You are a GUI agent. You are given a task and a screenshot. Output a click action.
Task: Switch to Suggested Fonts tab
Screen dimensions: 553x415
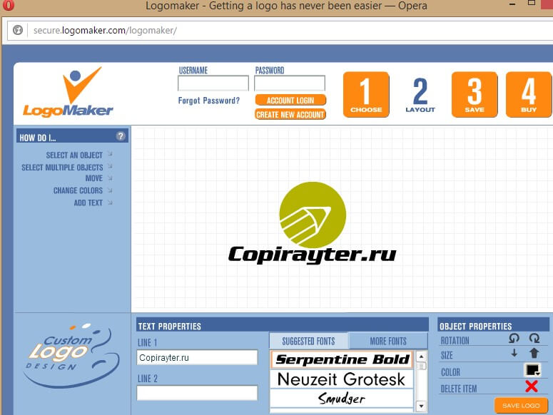click(x=308, y=341)
